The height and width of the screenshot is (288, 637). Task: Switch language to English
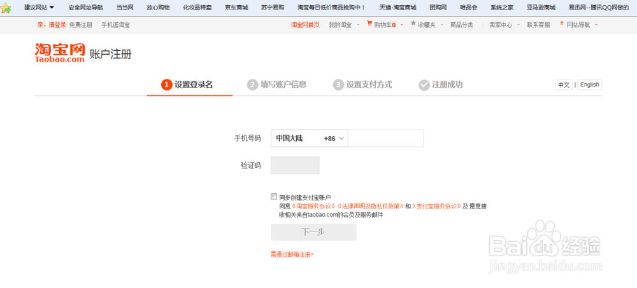(x=589, y=85)
